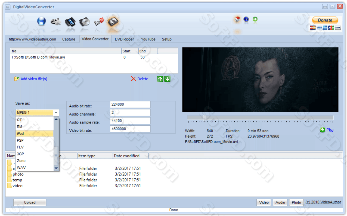Click the End column header

click(x=148, y=51)
